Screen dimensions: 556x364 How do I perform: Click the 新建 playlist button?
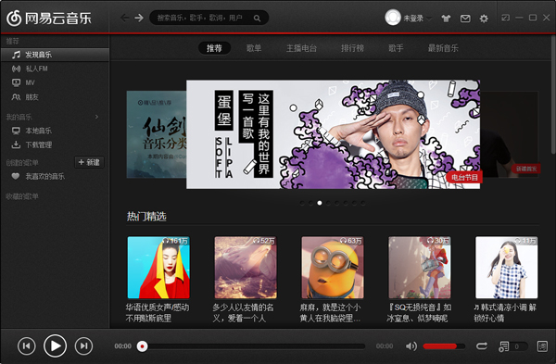[x=89, y=162]
